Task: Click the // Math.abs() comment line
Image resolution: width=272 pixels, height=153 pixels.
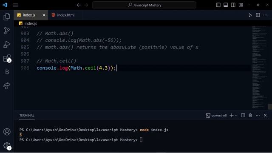Action: pos(55,33)
